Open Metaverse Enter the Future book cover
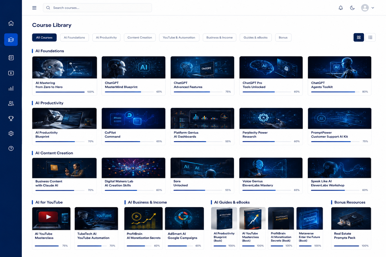Viewport: 386px width, 257px height. coord(310,218)
